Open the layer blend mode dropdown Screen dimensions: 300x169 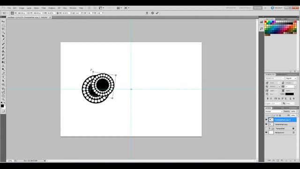(x=274, y=111)
